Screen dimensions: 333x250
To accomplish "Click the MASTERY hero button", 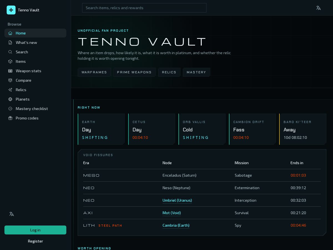I will (196, 72).
